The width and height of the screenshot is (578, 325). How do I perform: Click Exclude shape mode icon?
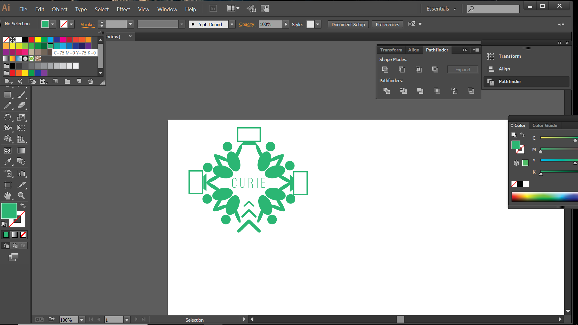(x=435, y=70)
